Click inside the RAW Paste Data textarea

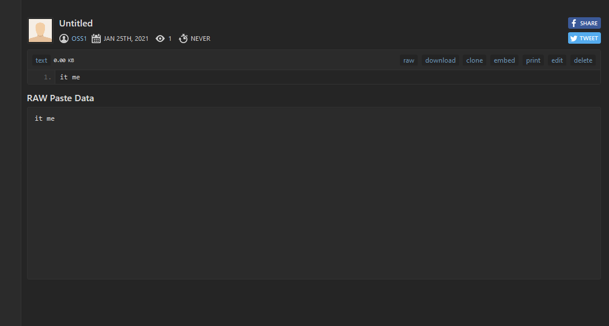pos(314,193)
